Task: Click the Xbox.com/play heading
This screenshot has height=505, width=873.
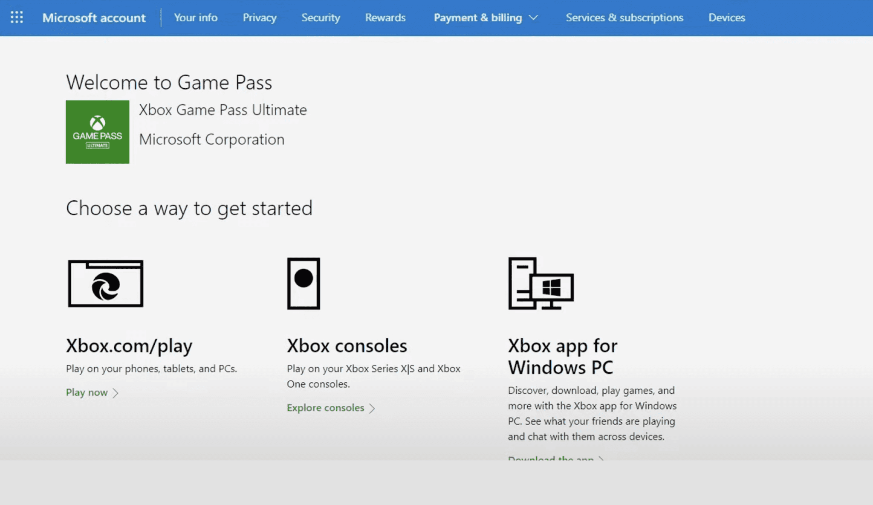Action: point(129,345)
